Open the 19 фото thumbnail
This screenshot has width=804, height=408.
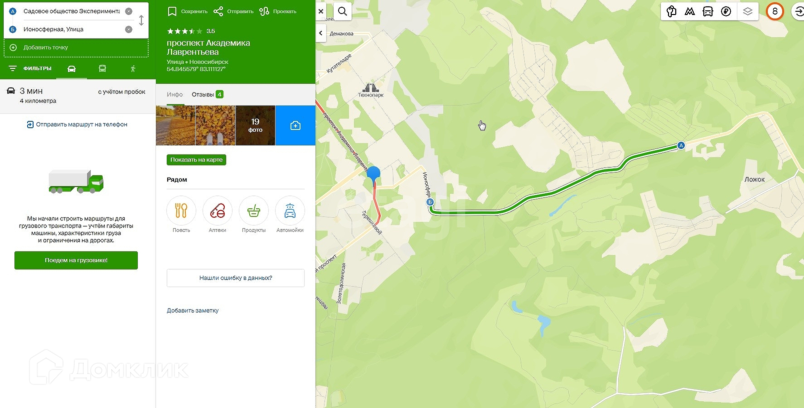click(255, 125)
